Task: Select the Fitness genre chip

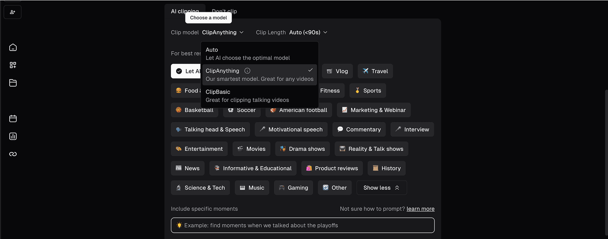Action: coord(332,91)
